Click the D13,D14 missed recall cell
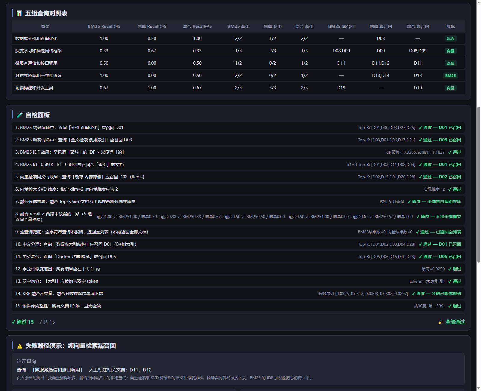 pyautogui.click(x=381, y=75)
